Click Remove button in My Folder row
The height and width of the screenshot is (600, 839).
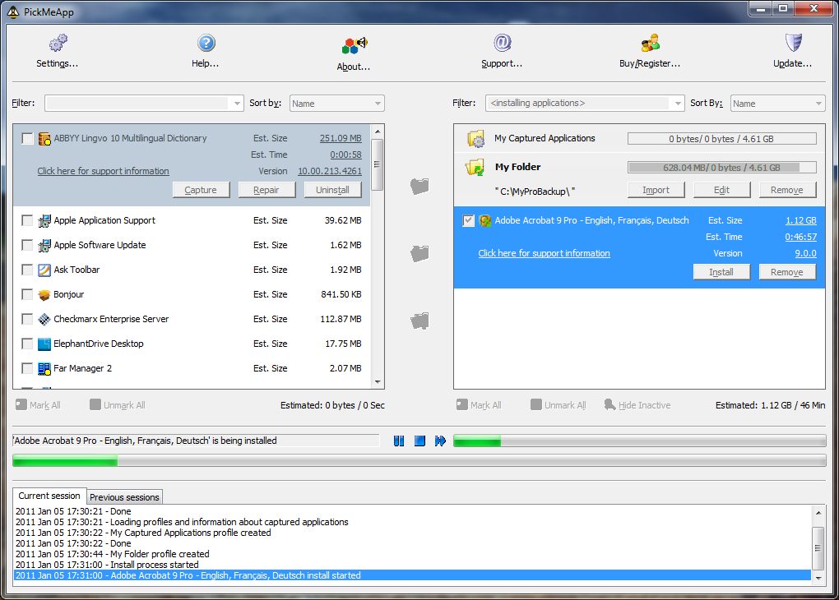[787, 190]
